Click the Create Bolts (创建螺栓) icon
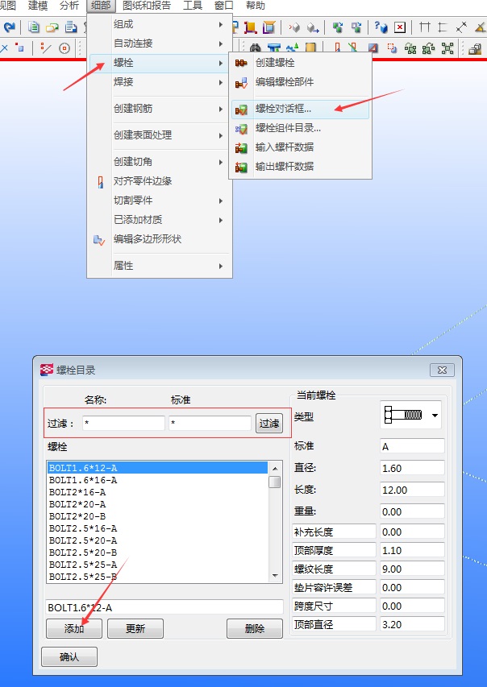The height and width of the screenshot is (687, 487). click(x=241, y=63)
